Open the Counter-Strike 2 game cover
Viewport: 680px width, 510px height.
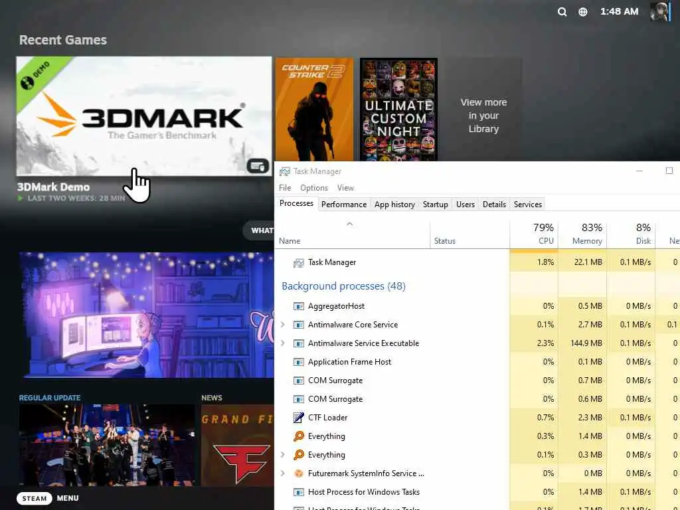coord(314,110)
